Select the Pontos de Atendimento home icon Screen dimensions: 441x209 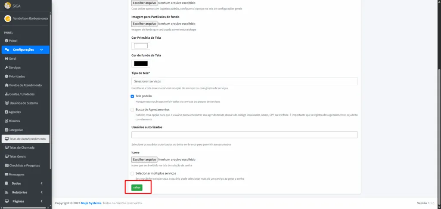pyautogui.click(x=7, y=86)
